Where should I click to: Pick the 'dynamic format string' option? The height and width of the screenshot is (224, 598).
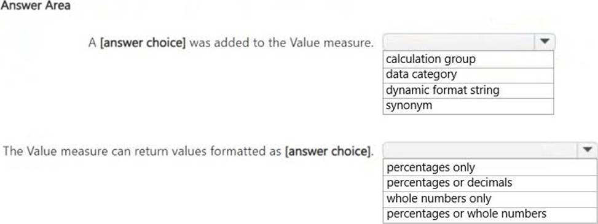coord(468,91)
